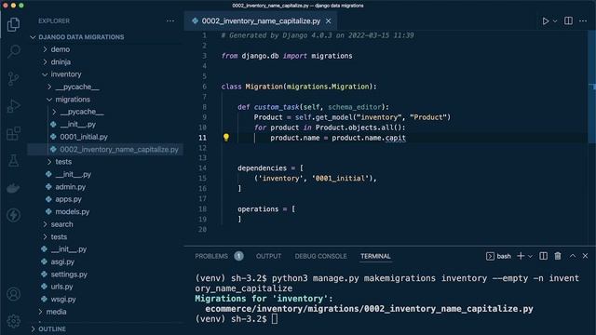The height and width of the screenshot is (335, 596).
Task: Switch to the Output tab
Action: [x=269, y=257]
